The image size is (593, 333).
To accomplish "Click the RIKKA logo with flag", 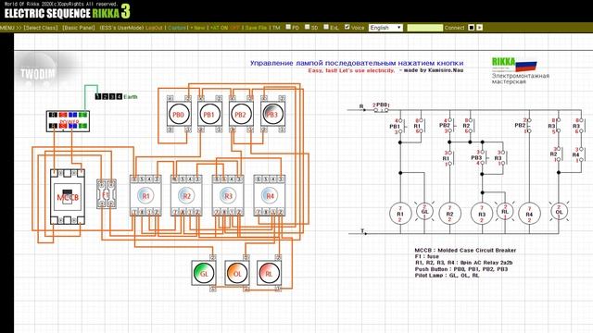I will click(x=513, y=65).
